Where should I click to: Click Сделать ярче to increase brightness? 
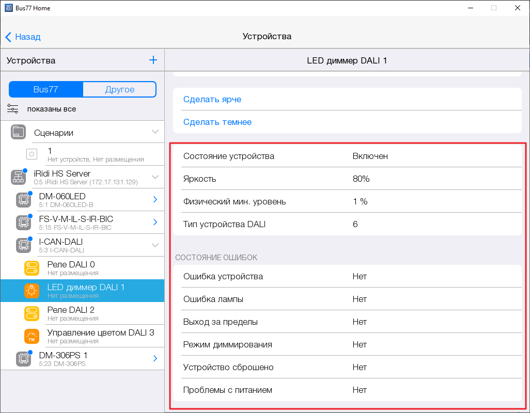[212, 99]
